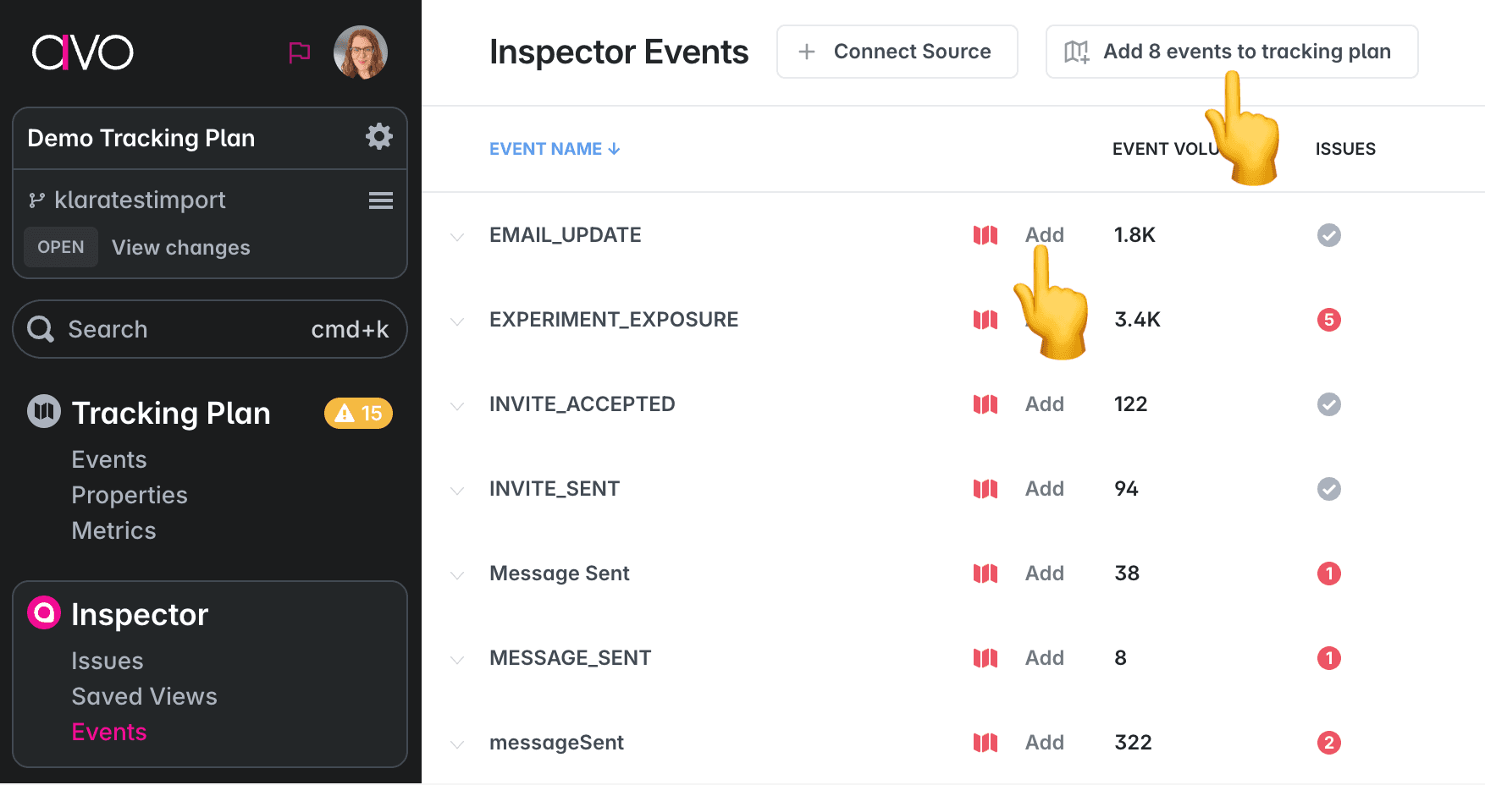Open Properties in Tracking Plan menu
The height and width of the screenshot is (785, 1485).
pyautogui.click(x=130, y=495)
